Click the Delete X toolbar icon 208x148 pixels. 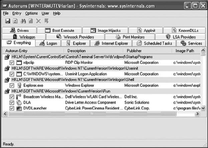38,21
